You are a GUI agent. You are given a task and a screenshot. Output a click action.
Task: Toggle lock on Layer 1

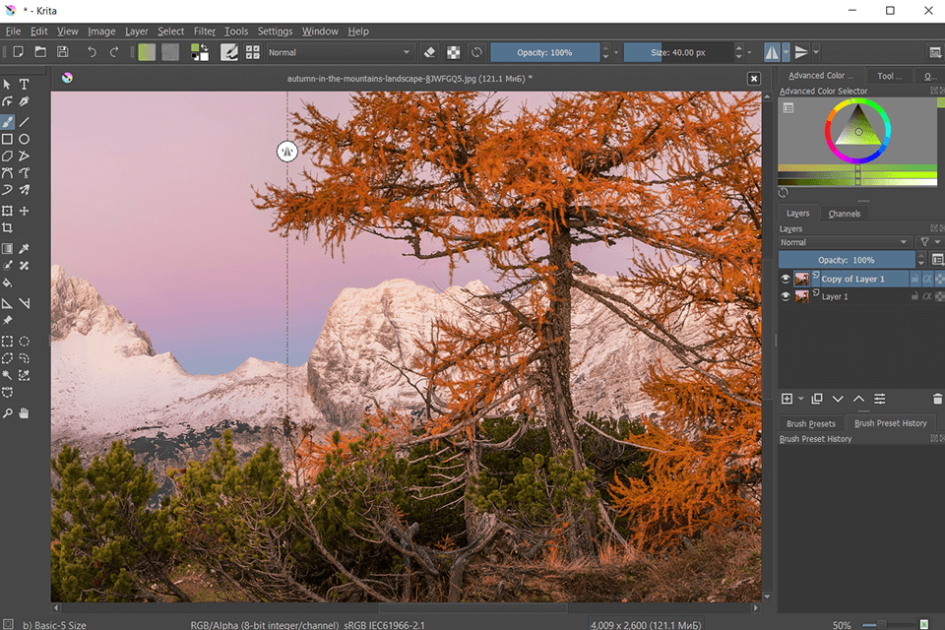(x=914, y=296)
